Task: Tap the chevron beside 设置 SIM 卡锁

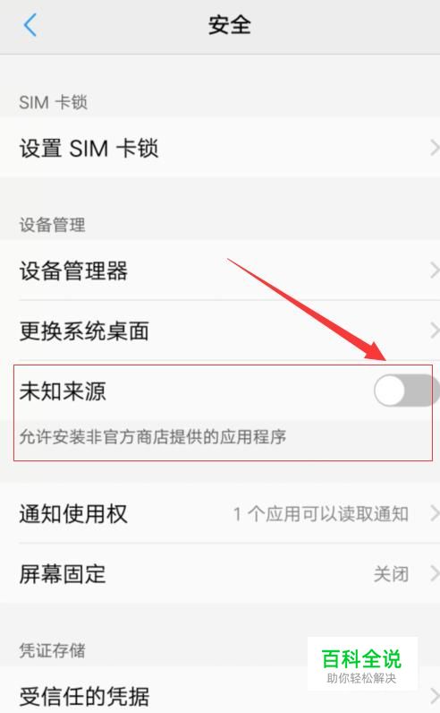Action: (435, 148)
